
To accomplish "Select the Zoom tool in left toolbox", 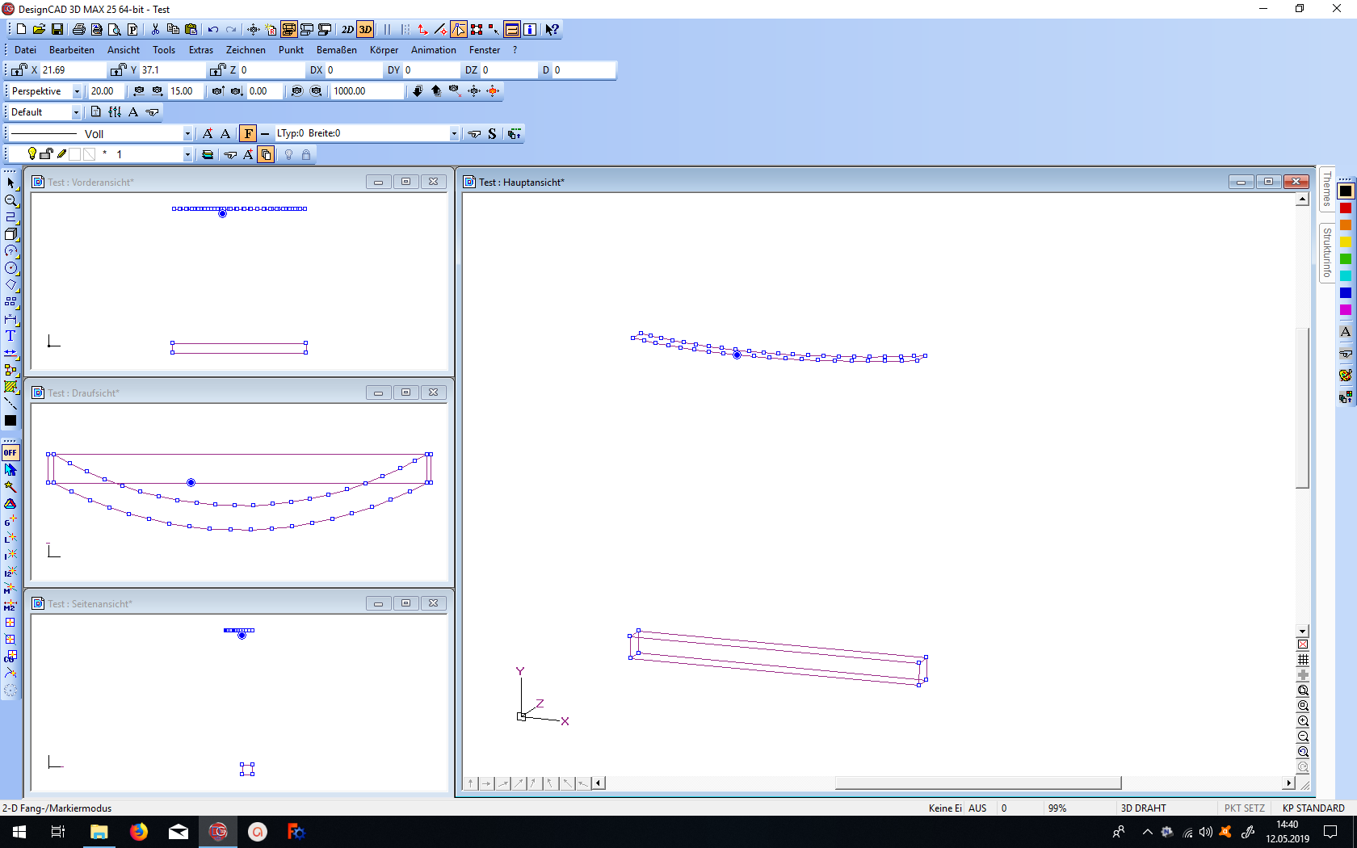I will click(x=11, y=199).
